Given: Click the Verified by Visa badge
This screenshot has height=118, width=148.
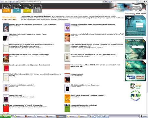Looking at the screenshot, I should pyautogui.click(x=131, y=77).
